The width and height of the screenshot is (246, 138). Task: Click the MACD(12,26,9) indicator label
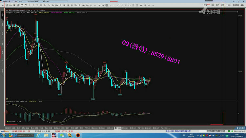pos(12,102)
